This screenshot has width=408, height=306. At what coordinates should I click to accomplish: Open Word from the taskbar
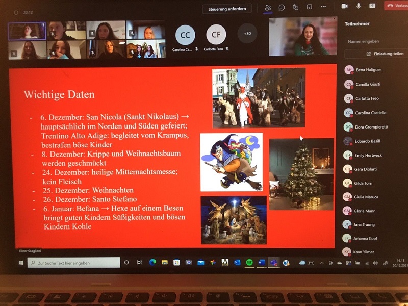[262, 263]
